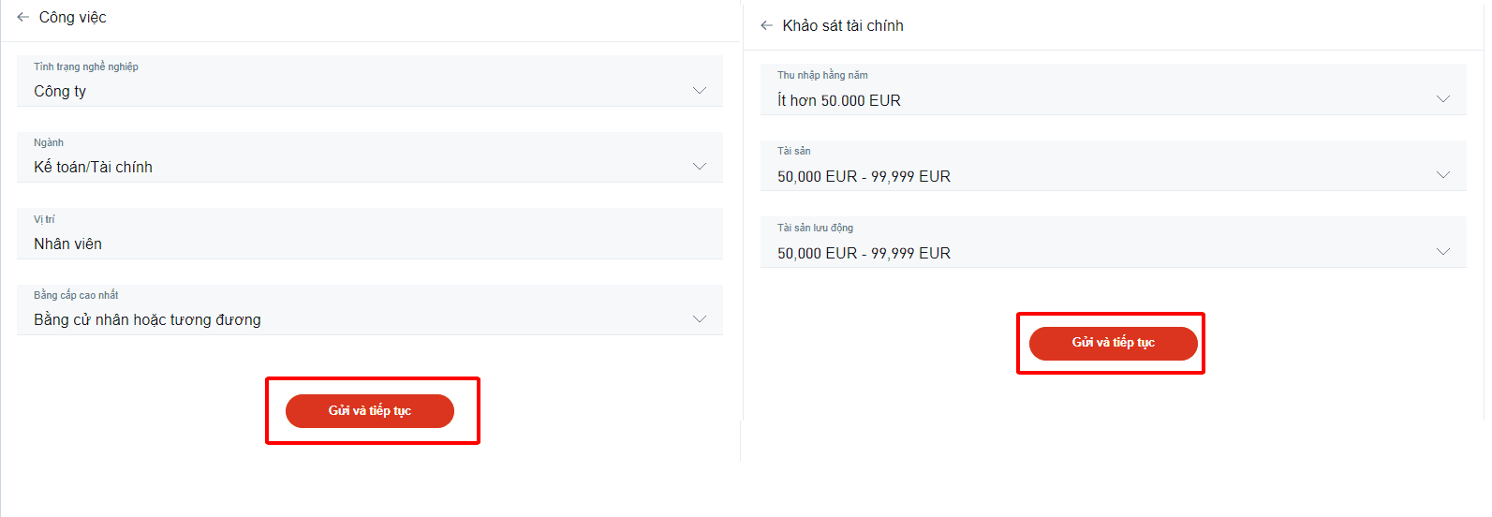Click the 'Ít hơn 50.000 EUR' income value
The image size is (1492, 517).
tap(839, 100)
